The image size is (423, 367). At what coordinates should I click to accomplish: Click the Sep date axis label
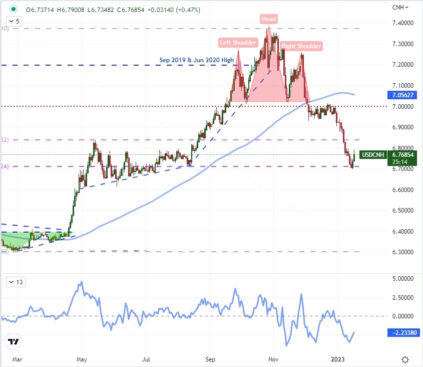click(210, 359)
